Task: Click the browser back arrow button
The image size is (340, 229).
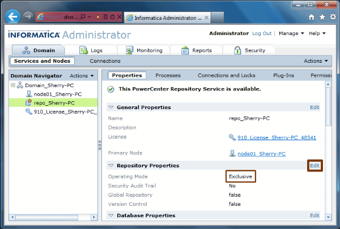Action: click(x=12, y=16)
